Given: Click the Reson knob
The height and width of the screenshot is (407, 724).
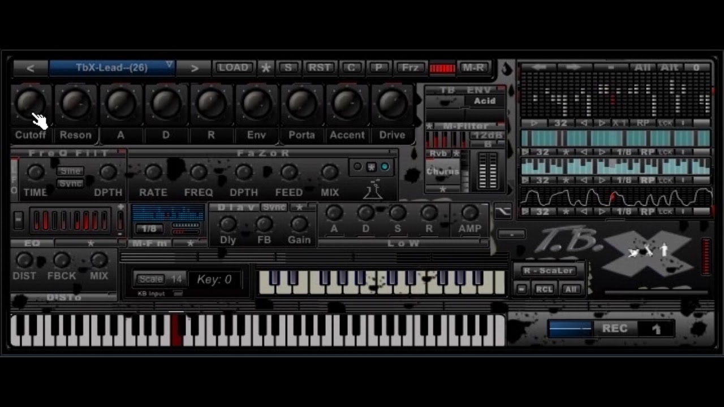Looking at the screenshot, I should tap(76, 103).
